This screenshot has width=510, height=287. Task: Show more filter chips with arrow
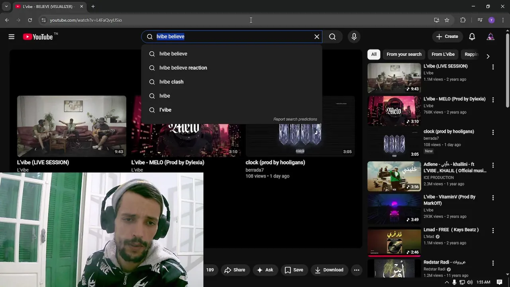[x=488, y=56]
